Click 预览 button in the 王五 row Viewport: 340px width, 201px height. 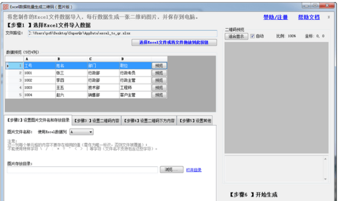(x=159, y=88)
